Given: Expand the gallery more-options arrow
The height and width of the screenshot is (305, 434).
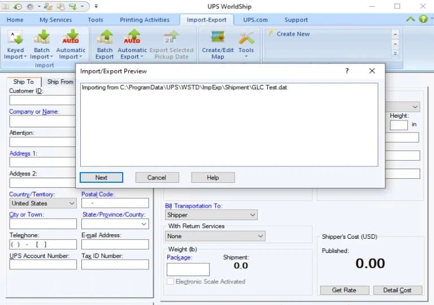Looking at the screenshot, I should pos(395,54).
